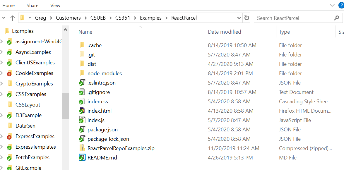This screenshot has height=170, width=344.
Task: Click the Help question mark icon
Action: pos(341,5)
